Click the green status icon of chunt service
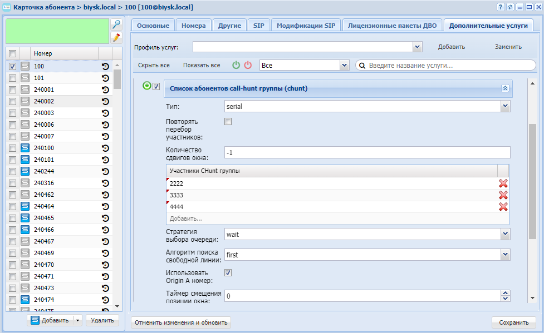544x333 pixels. (147, 86)
